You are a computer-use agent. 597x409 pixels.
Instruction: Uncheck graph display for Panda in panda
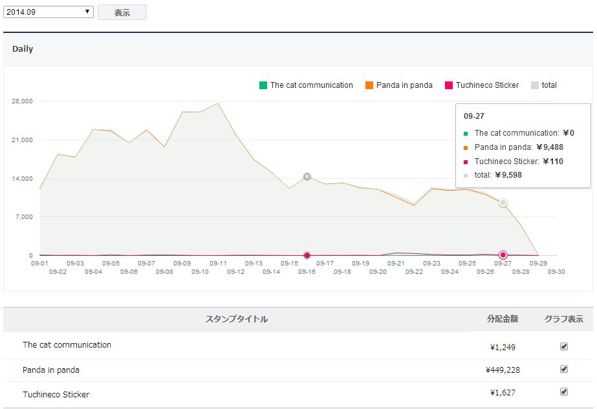click(564, 370)
